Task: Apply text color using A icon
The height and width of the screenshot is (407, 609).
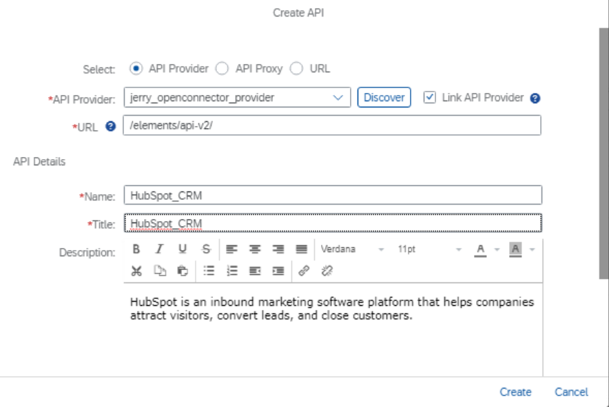Action: tap(480, 249)
